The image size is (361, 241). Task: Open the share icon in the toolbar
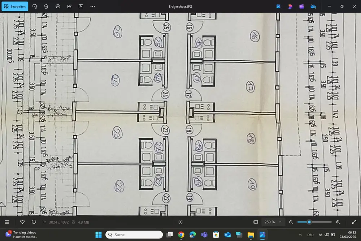(69, 7)
